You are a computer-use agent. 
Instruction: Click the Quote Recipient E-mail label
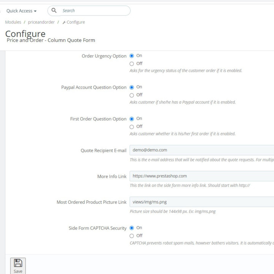tap(104, 150)
